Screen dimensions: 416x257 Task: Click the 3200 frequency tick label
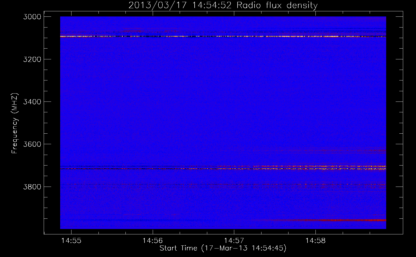point(32,59)
